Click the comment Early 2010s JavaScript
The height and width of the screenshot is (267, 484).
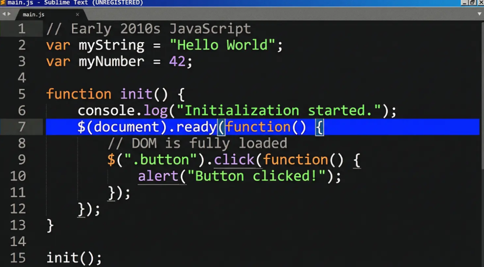coord(148,28)
